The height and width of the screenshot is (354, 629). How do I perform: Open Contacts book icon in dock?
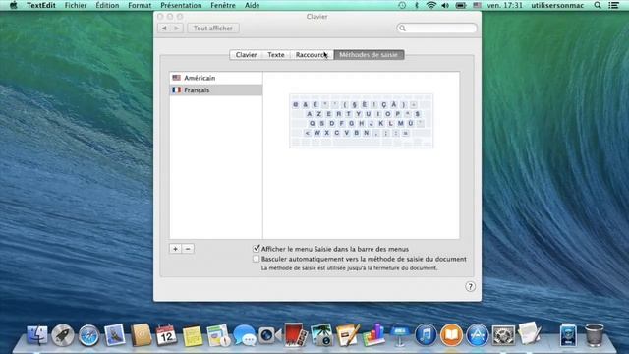pos(141,335)
